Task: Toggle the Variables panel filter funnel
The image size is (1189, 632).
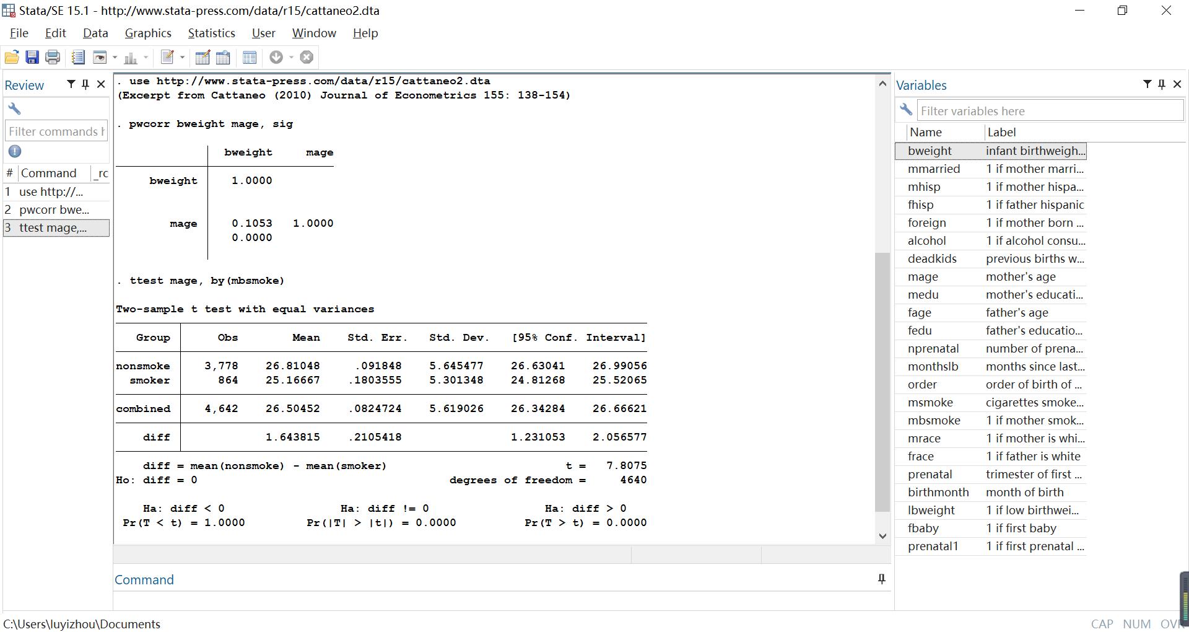Action: tap(1148, 84)
